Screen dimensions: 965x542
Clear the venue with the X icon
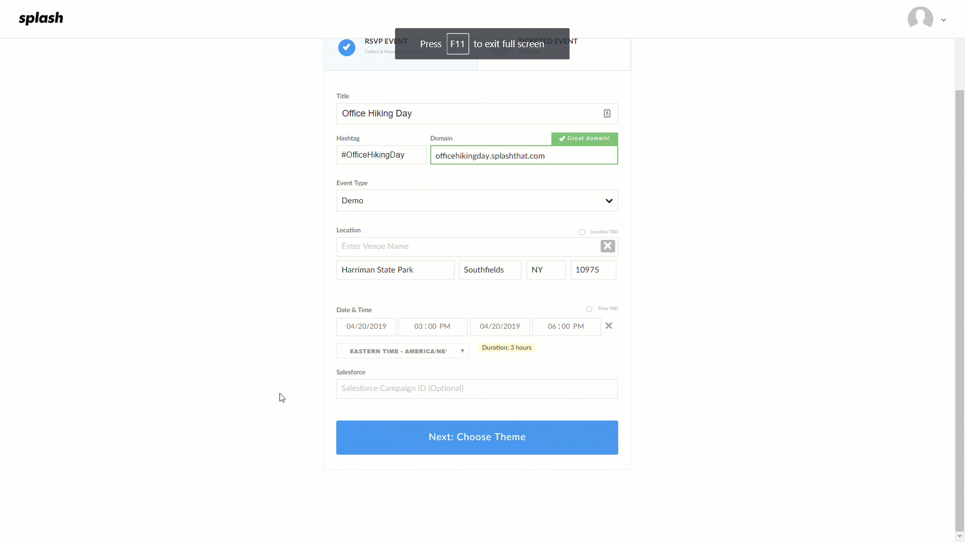coord(608,246)
